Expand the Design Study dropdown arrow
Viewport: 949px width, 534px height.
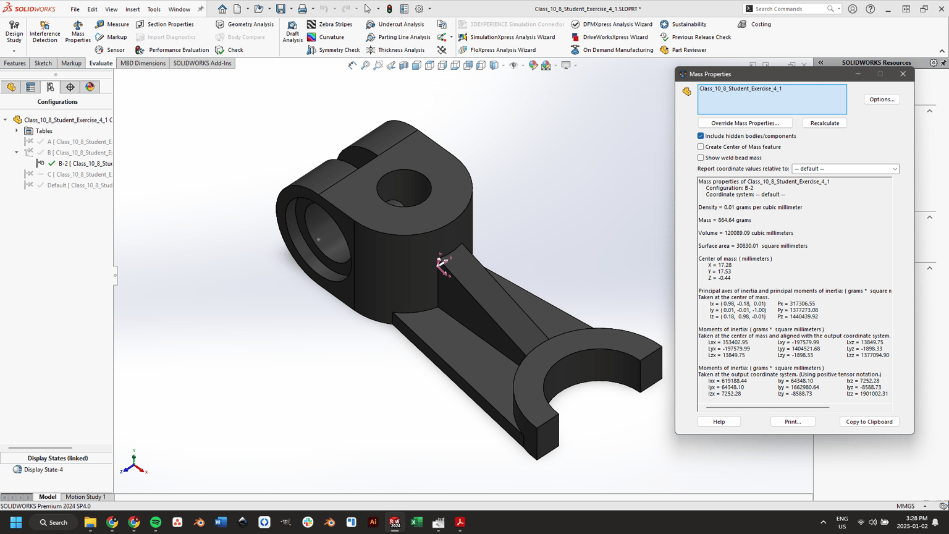14,51
